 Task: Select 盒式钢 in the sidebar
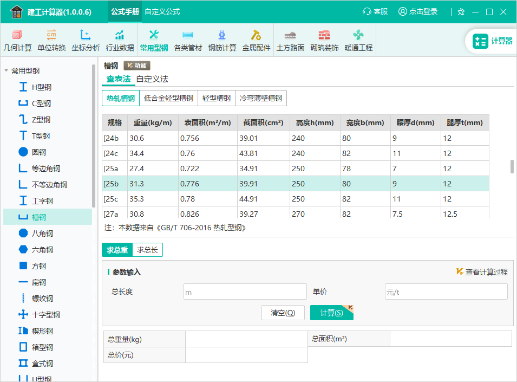click(x=48, y=363)
